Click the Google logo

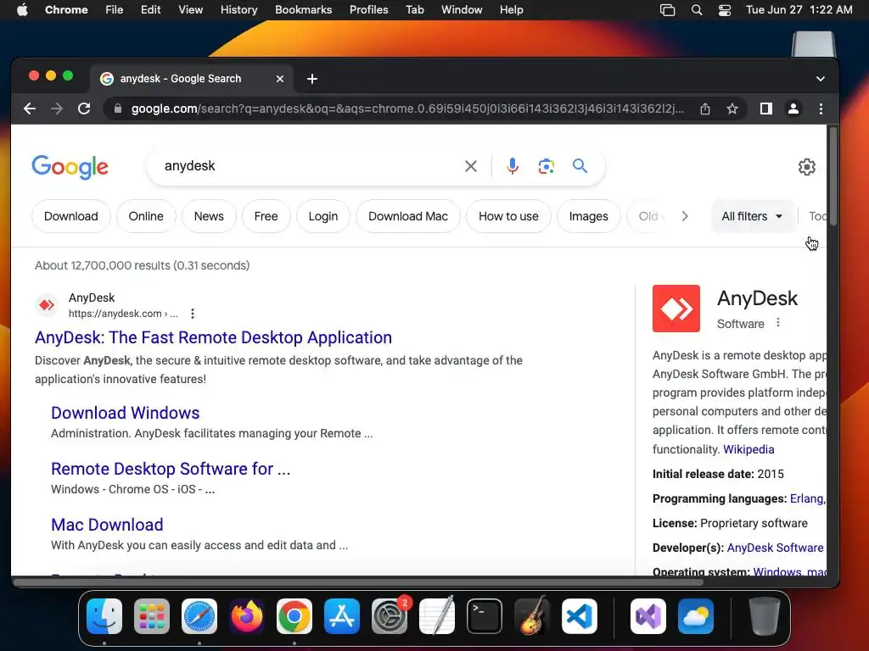point(70,167)
